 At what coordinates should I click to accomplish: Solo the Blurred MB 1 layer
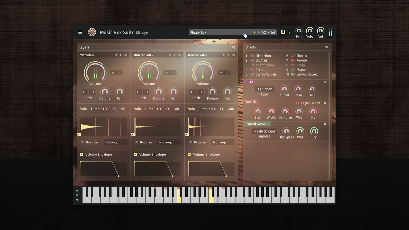[227, 73]
